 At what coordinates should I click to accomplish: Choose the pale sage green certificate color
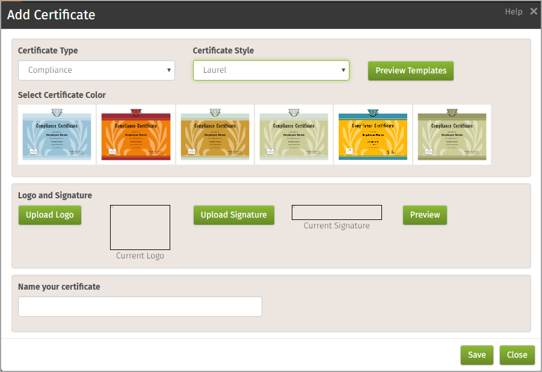[294, 135]
